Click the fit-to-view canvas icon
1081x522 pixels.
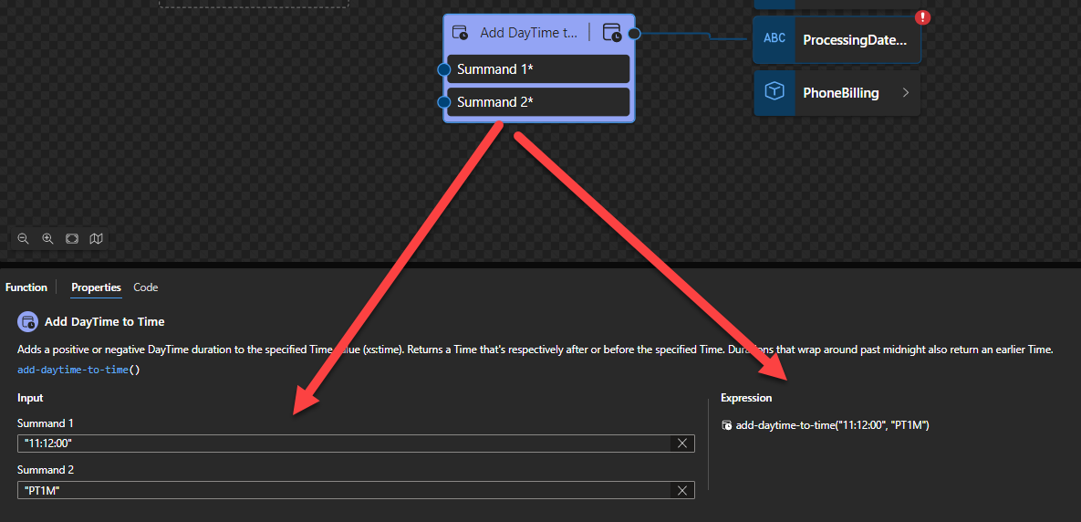72,239
